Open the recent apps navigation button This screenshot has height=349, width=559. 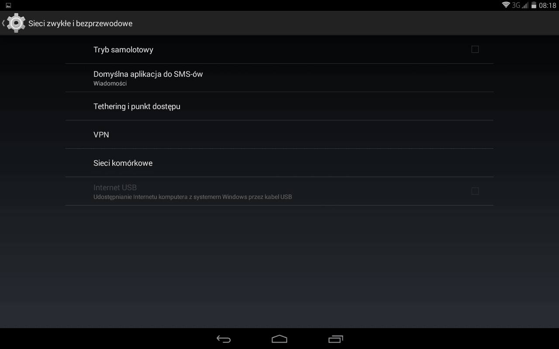(x=335, y=339)
